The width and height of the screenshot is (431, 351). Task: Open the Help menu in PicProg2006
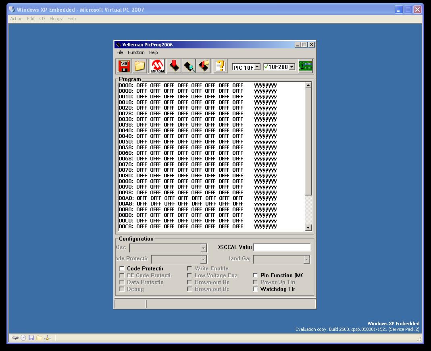coord(153,52)
